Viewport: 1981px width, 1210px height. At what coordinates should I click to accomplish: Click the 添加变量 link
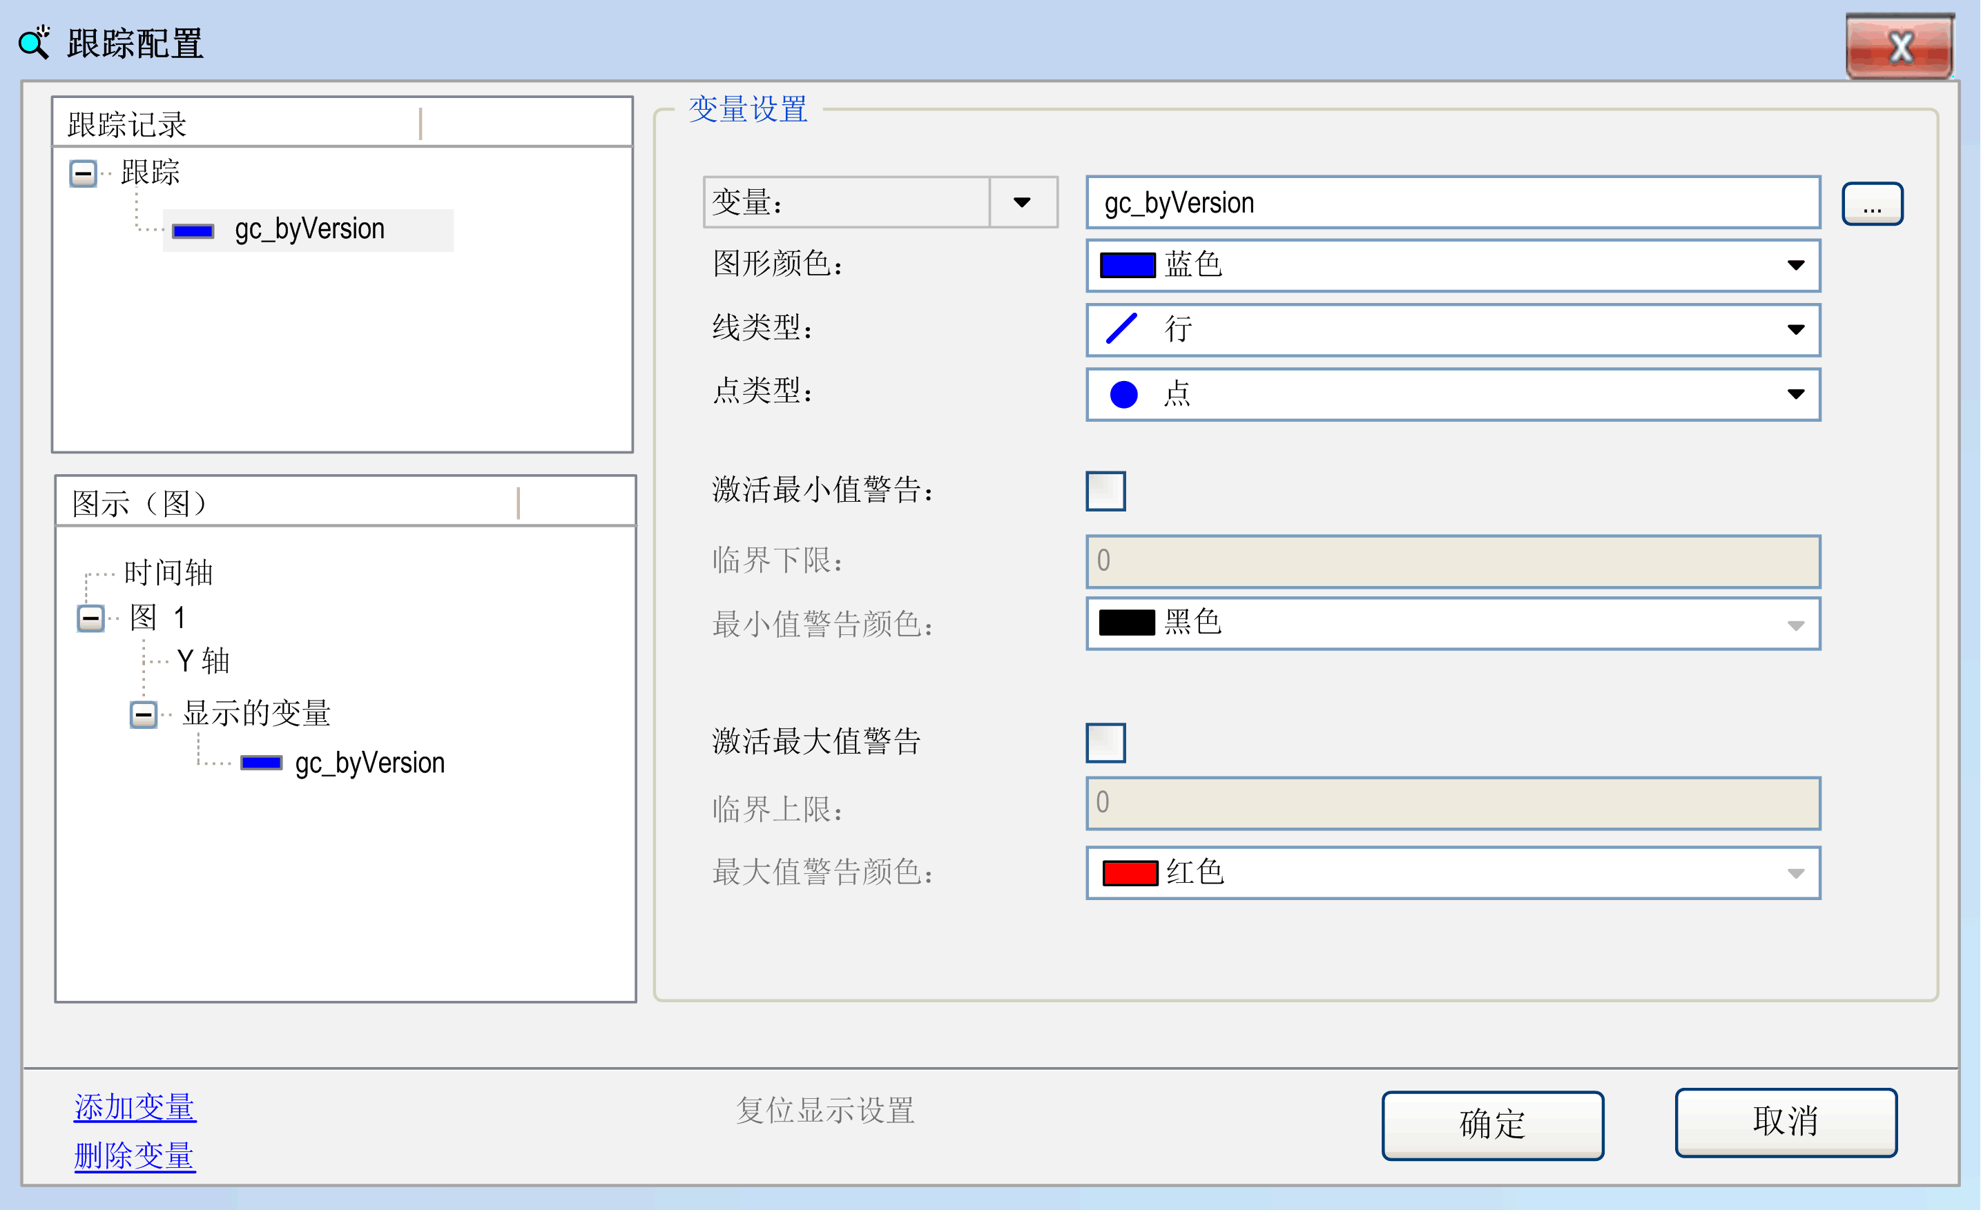click(134, 1107)
